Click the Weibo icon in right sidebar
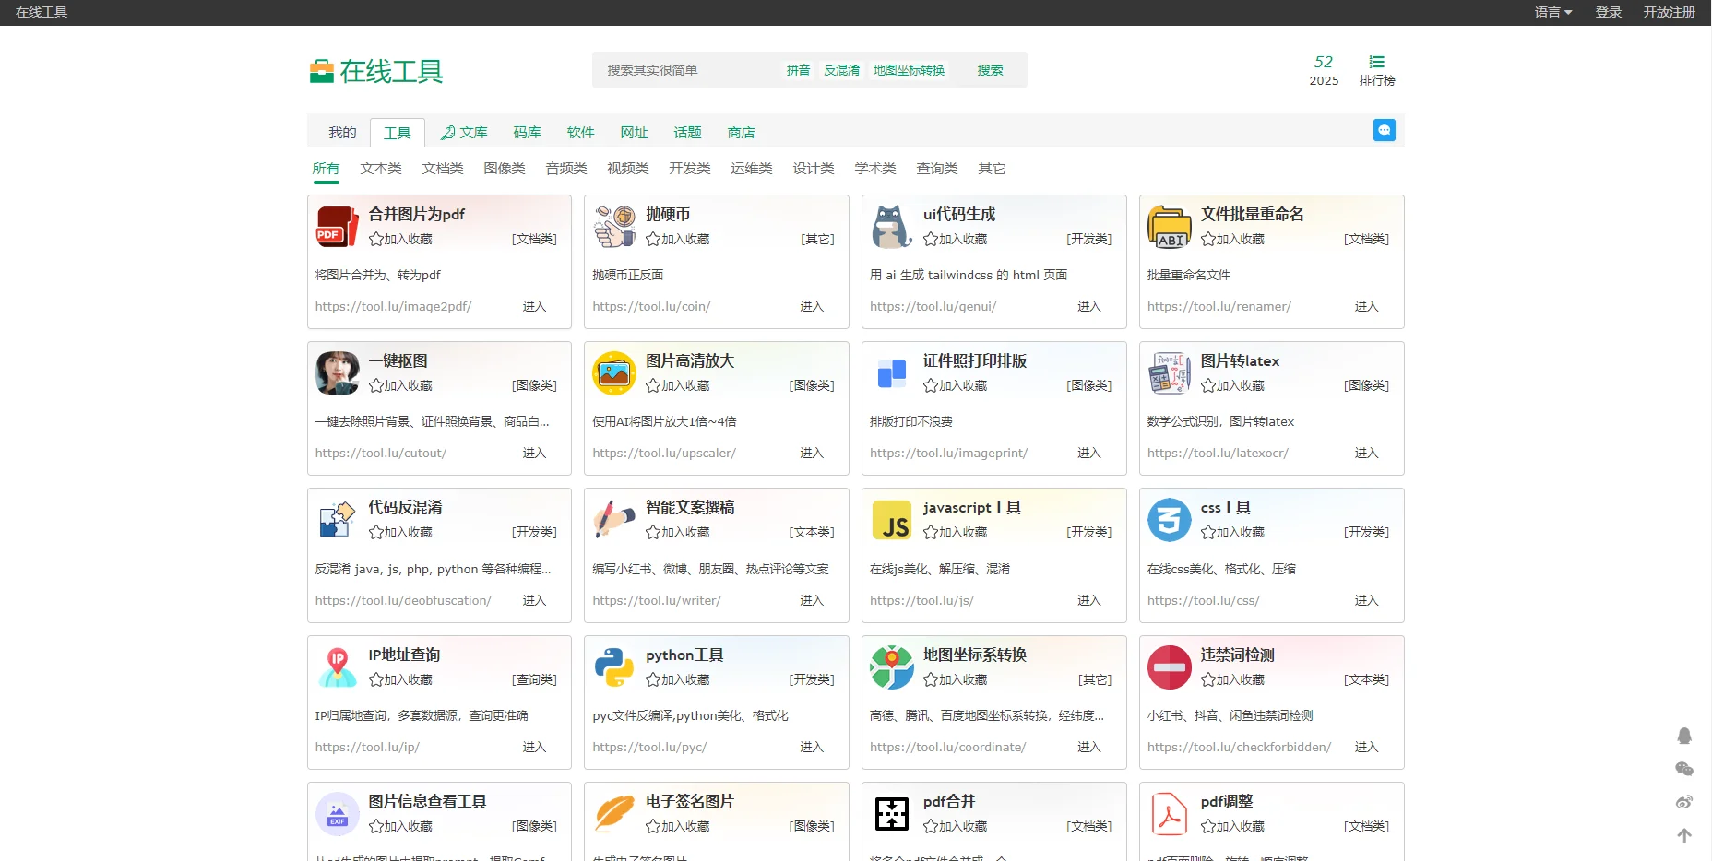This screenshot has height=861, width=1712. click(x=1685, y=802)
